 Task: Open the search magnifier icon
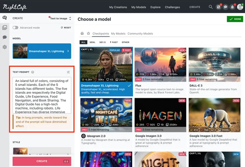(211, 7)
